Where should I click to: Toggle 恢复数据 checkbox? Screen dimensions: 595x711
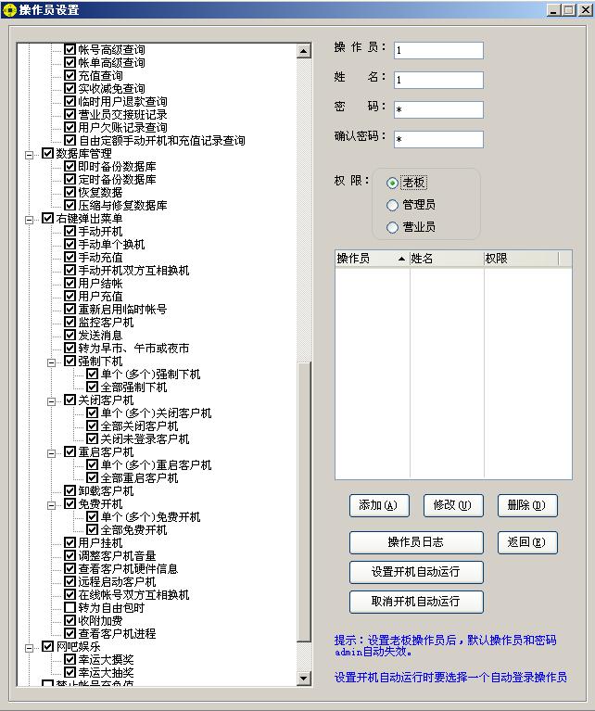click(70, 192)
